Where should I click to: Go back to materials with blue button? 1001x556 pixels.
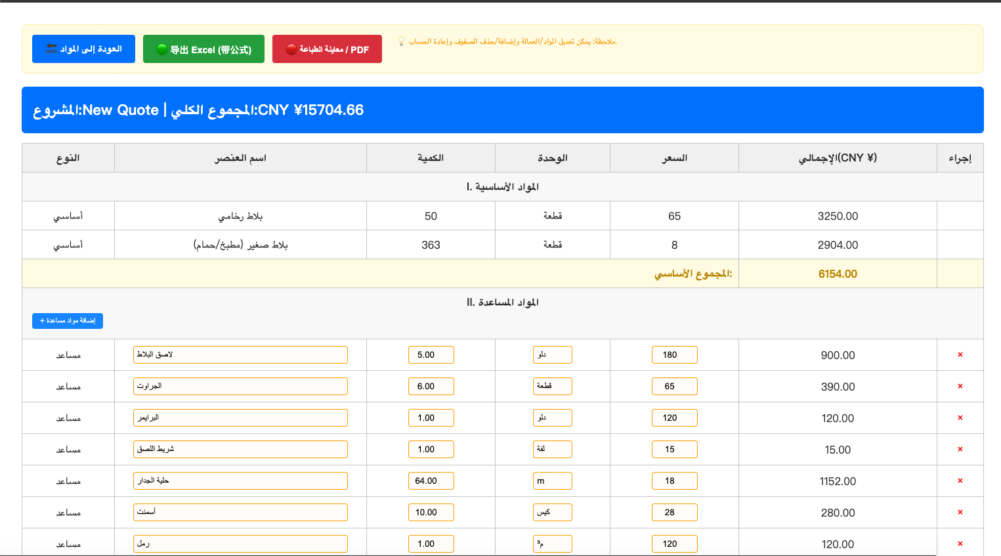pyautogui.click(x=83, y=49)
